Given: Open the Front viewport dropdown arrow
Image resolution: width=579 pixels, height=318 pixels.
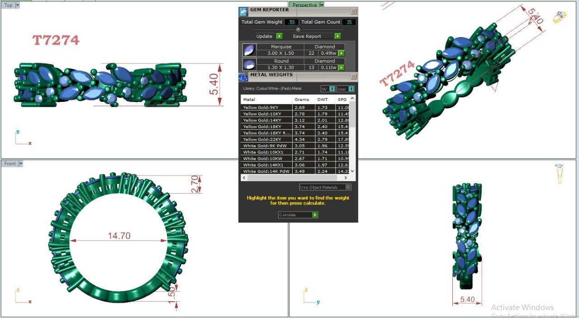Looking at the screenshot, I should 20,164.
